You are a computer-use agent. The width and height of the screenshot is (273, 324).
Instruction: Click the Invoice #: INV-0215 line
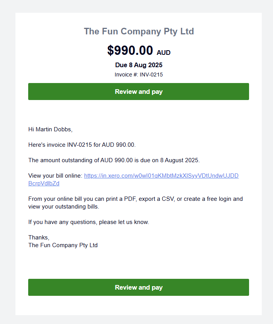tap(139, 75)
